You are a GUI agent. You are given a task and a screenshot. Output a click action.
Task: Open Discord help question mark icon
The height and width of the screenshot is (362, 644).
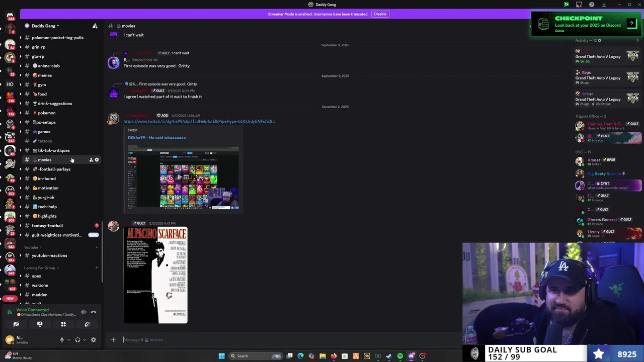(x=592, y=5)
